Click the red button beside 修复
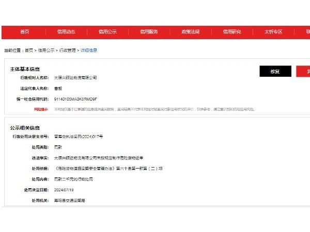310x232 pixels. click(x=303, y=72)
